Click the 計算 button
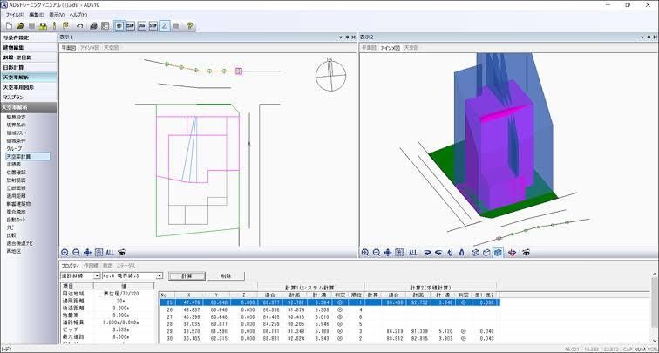The image size is (659, 353). 187,275
